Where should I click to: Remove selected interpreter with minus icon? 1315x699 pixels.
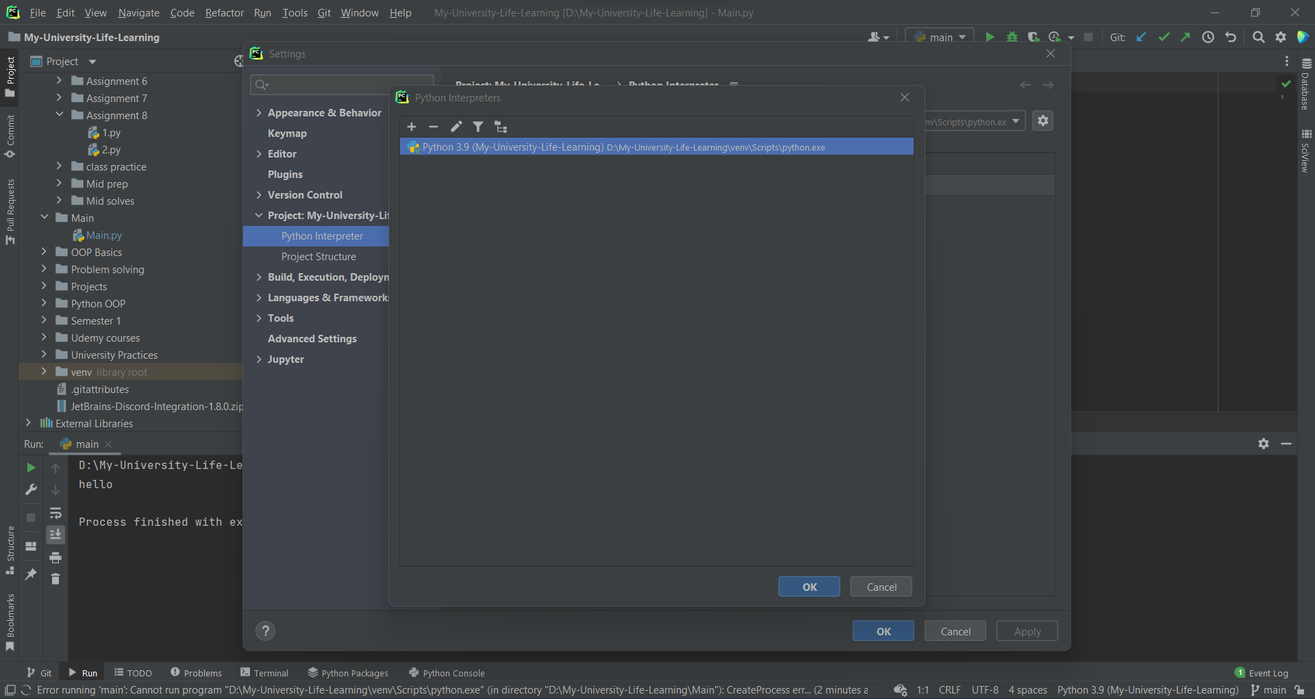[x=434, y=127]
